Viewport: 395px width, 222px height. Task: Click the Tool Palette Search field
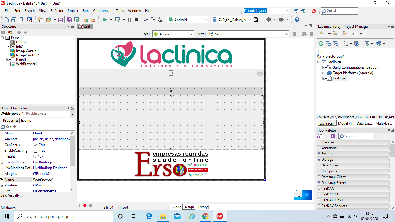coord(355,136)
